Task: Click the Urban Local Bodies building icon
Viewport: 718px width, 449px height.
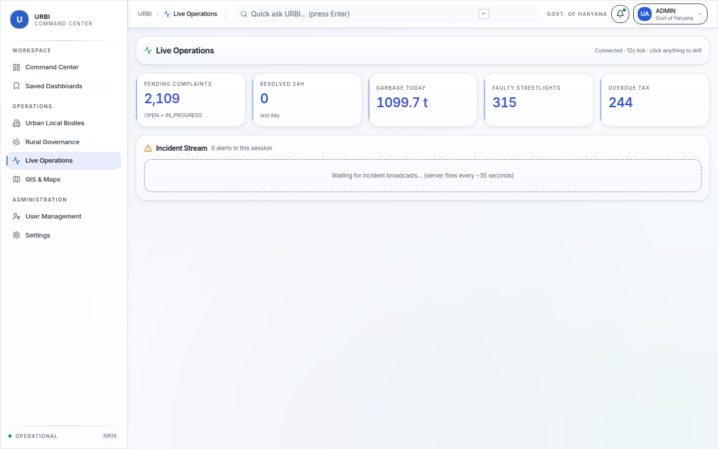Action: click(16, 123)
